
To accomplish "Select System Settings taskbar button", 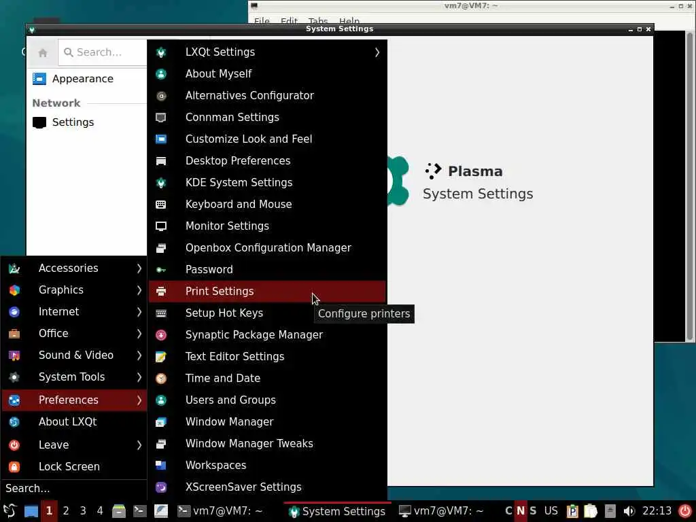I will [338, 511].
